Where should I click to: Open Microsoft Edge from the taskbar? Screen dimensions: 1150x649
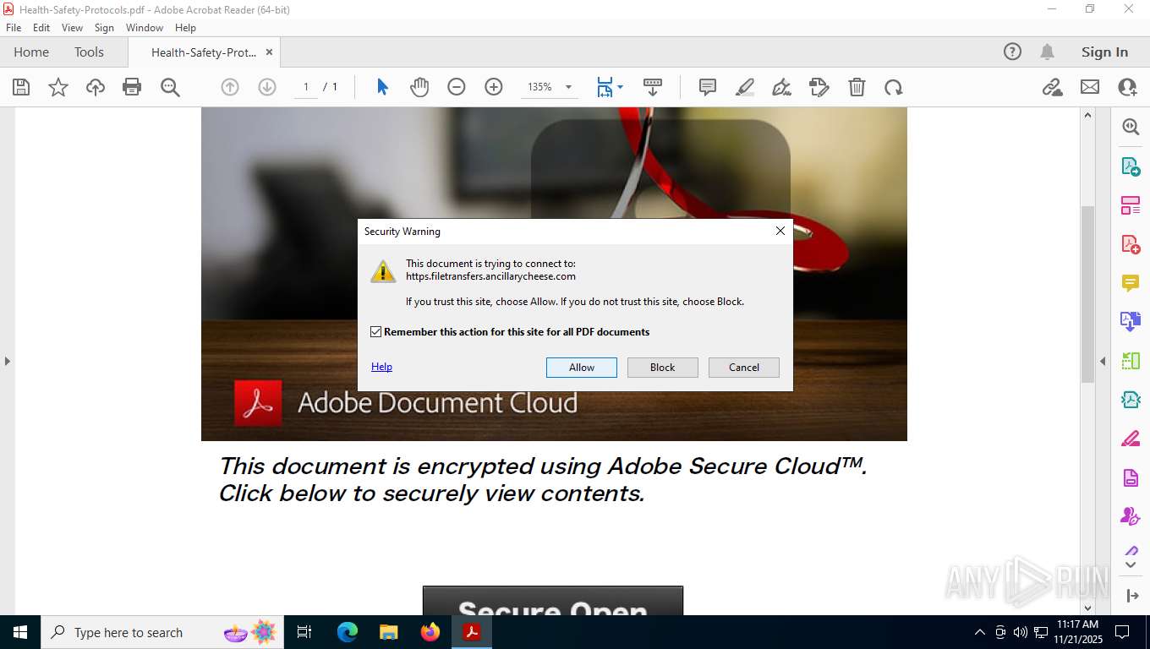pos(348,632)
